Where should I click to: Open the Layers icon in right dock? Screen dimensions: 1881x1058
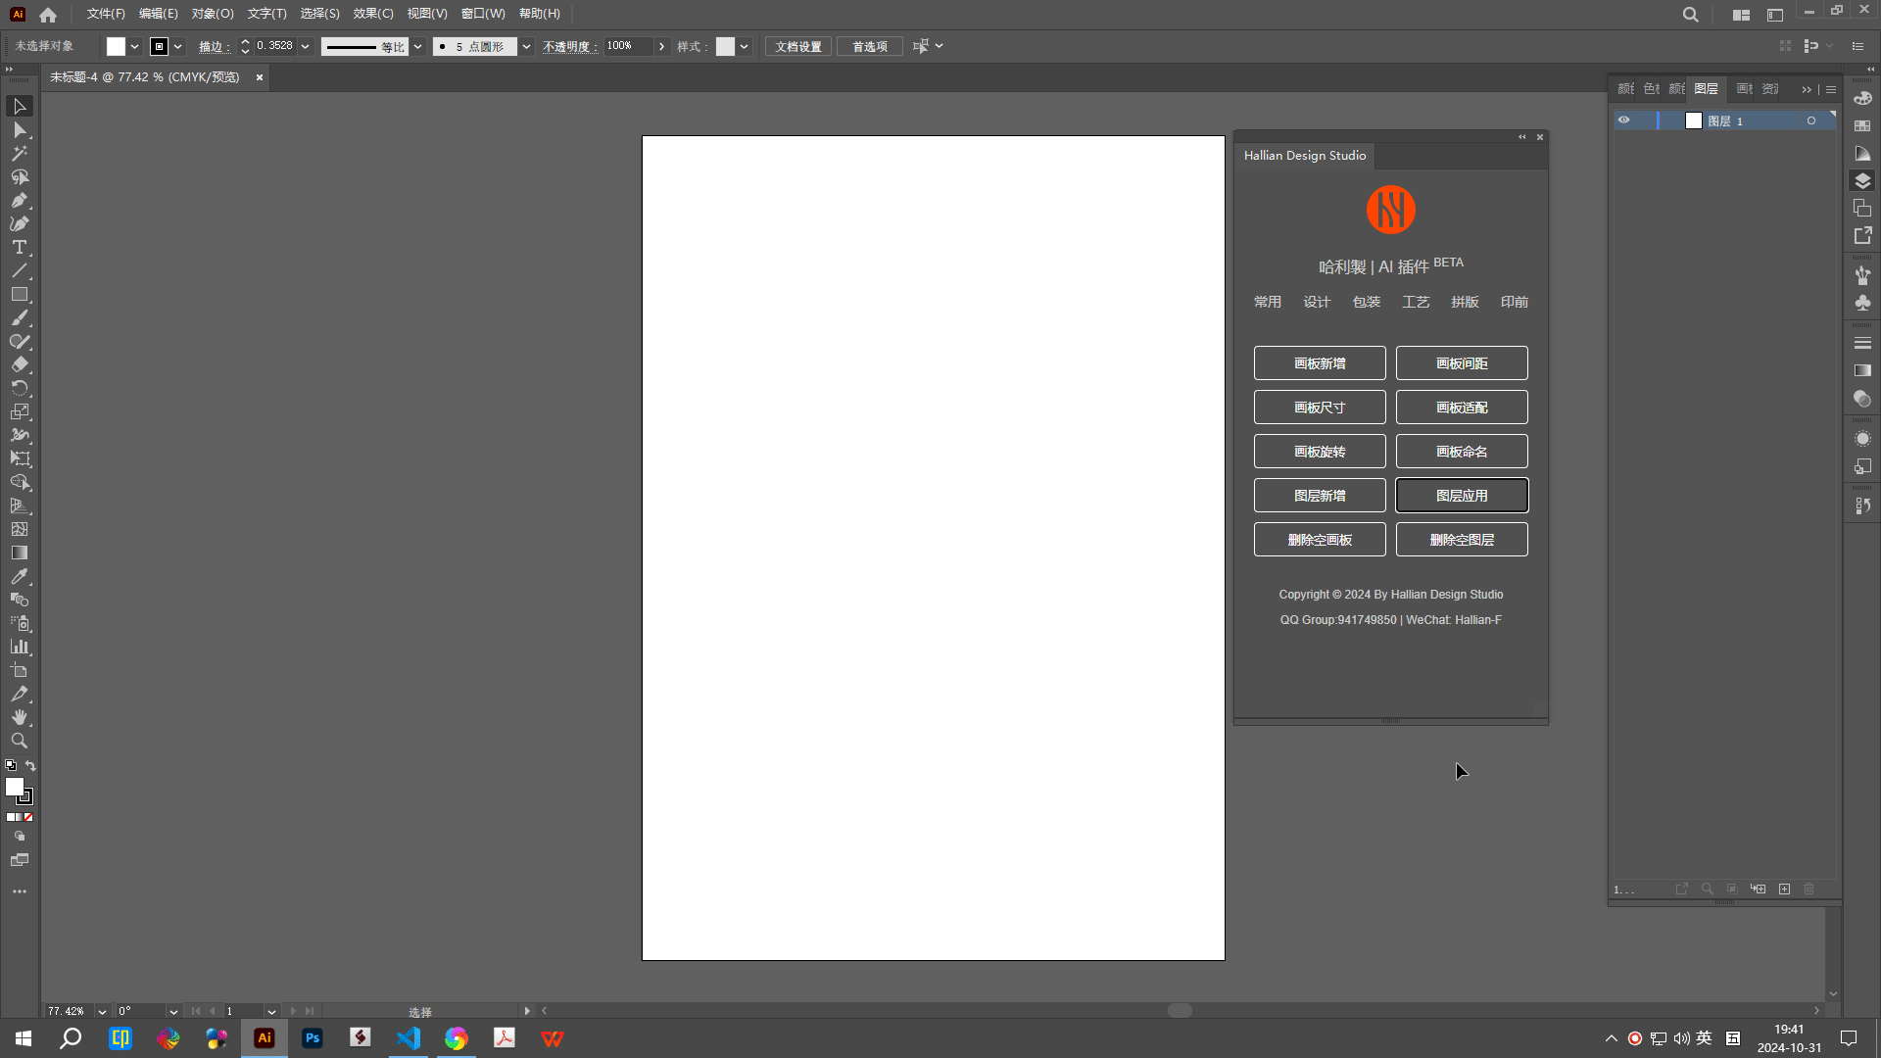tap(1862, 181)
